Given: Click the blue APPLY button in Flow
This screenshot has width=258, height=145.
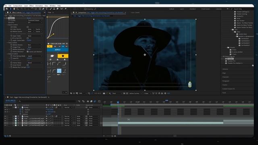Looking at the screenshot, I should (x=58, y=50).
